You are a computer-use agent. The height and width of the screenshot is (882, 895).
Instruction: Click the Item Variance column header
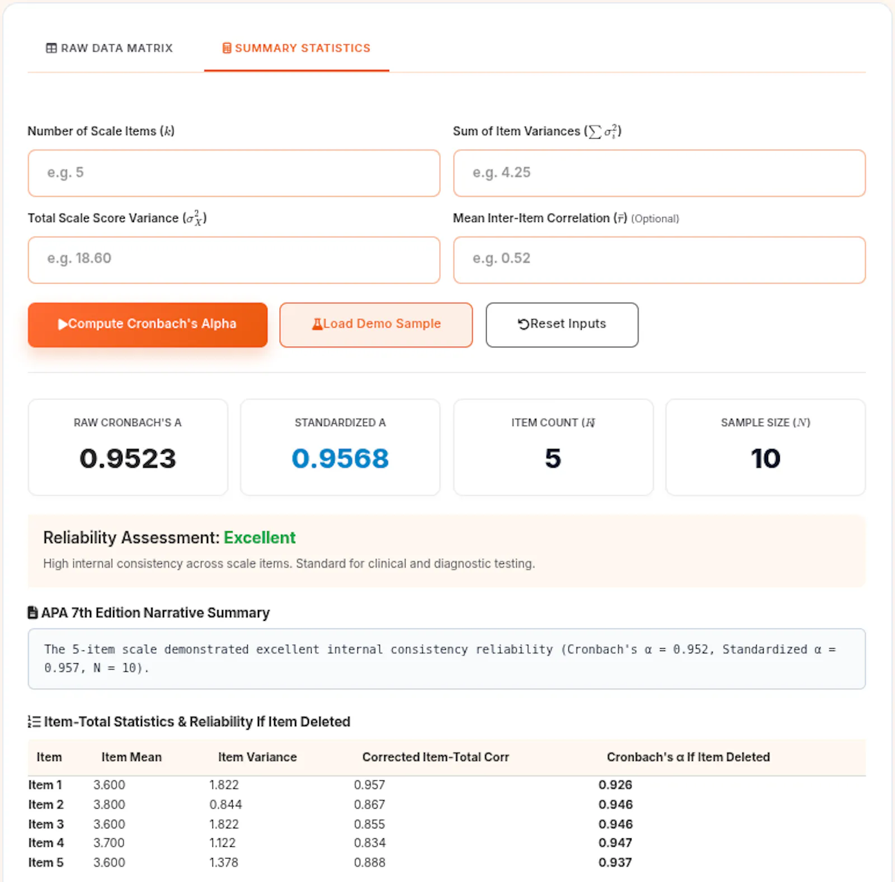257,757
